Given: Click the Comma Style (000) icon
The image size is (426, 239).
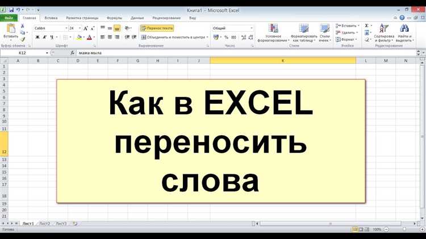Looking at the screenshot, I should click(x=233, y=37).
